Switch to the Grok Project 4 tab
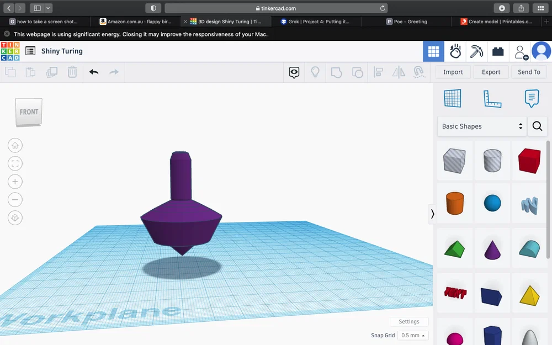Image resolution: width=552 pixels, height=345 pixels. point(315,22)
